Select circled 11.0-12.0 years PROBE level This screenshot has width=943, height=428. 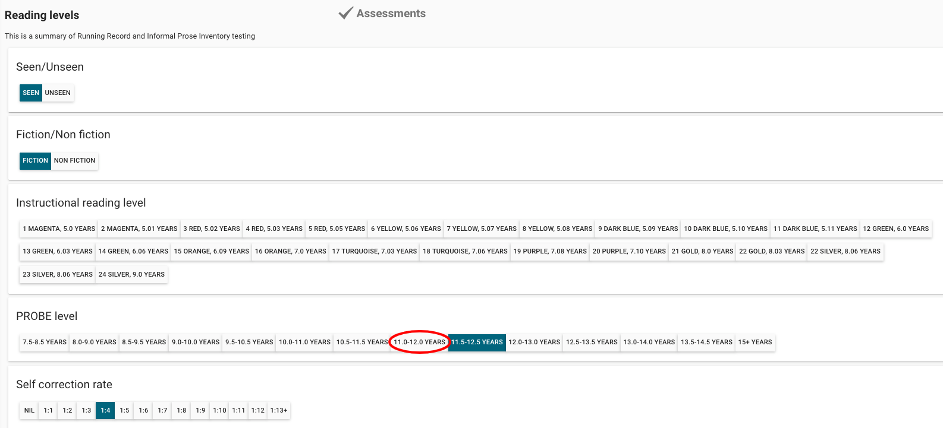(x=419, y=342)
